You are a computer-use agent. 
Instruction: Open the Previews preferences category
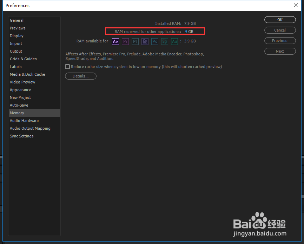tap(34, 28)
